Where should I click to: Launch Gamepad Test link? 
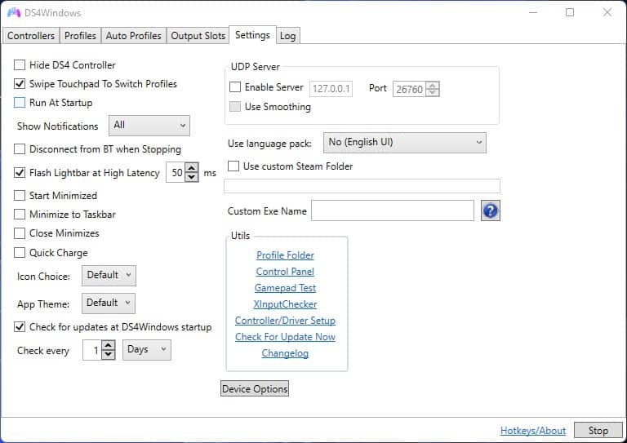[x=285, y=288]
